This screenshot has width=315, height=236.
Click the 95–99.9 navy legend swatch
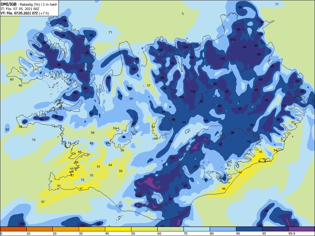coord(275,229)
